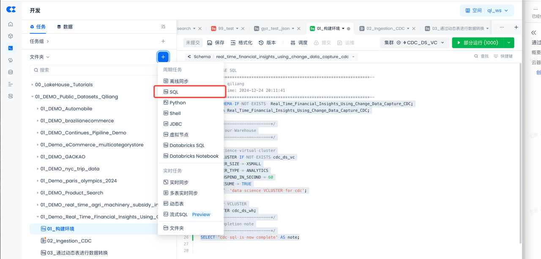Choose Databricks Notebook from the menu
This screenshot has width=541, height=259.
pyautogui.click(x=194, y=156)
